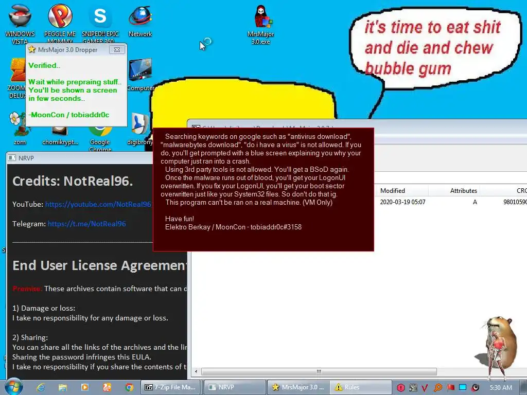The image size is (527, 395).
Task: Close the MrsMajor 3.0 Dropper window
Action: coord(117,50)
